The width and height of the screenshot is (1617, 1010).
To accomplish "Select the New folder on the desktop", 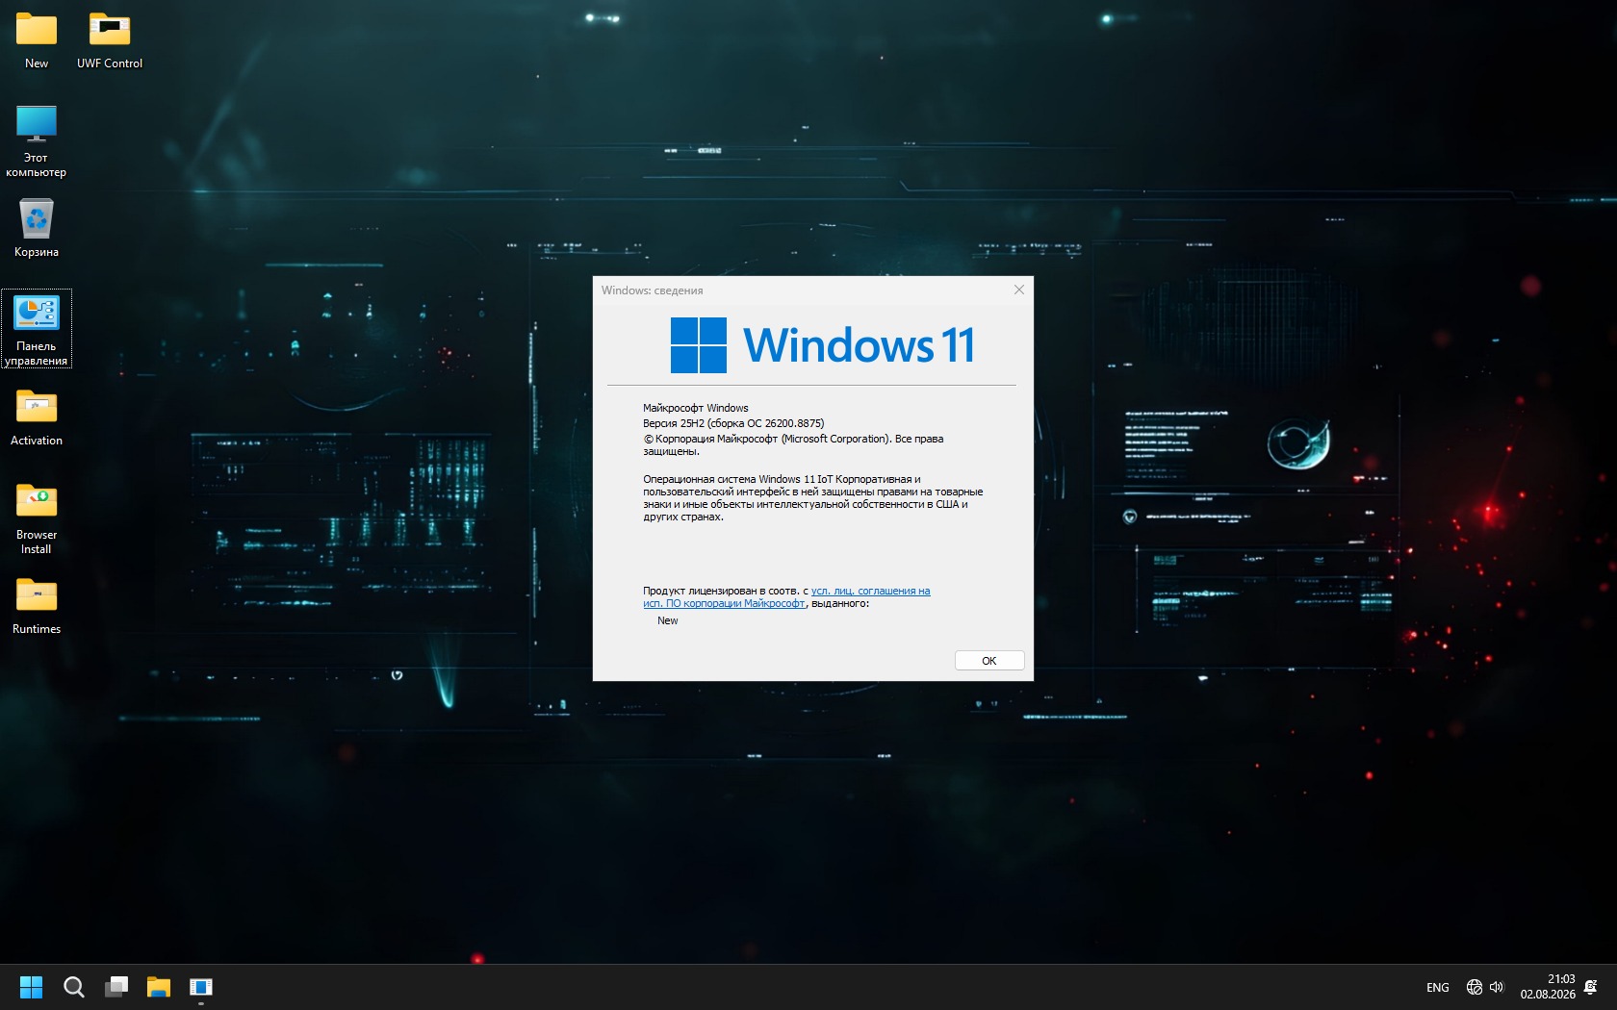I will tap(37, 40).
